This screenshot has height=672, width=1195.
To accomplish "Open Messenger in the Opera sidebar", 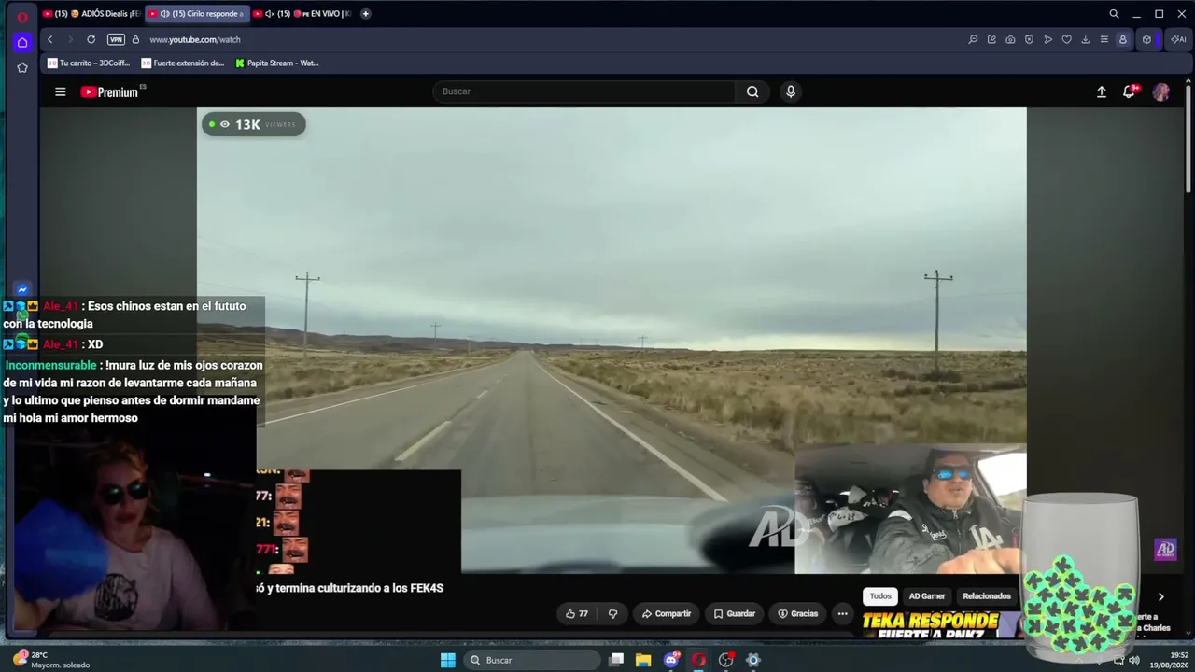I will (22, 289).
